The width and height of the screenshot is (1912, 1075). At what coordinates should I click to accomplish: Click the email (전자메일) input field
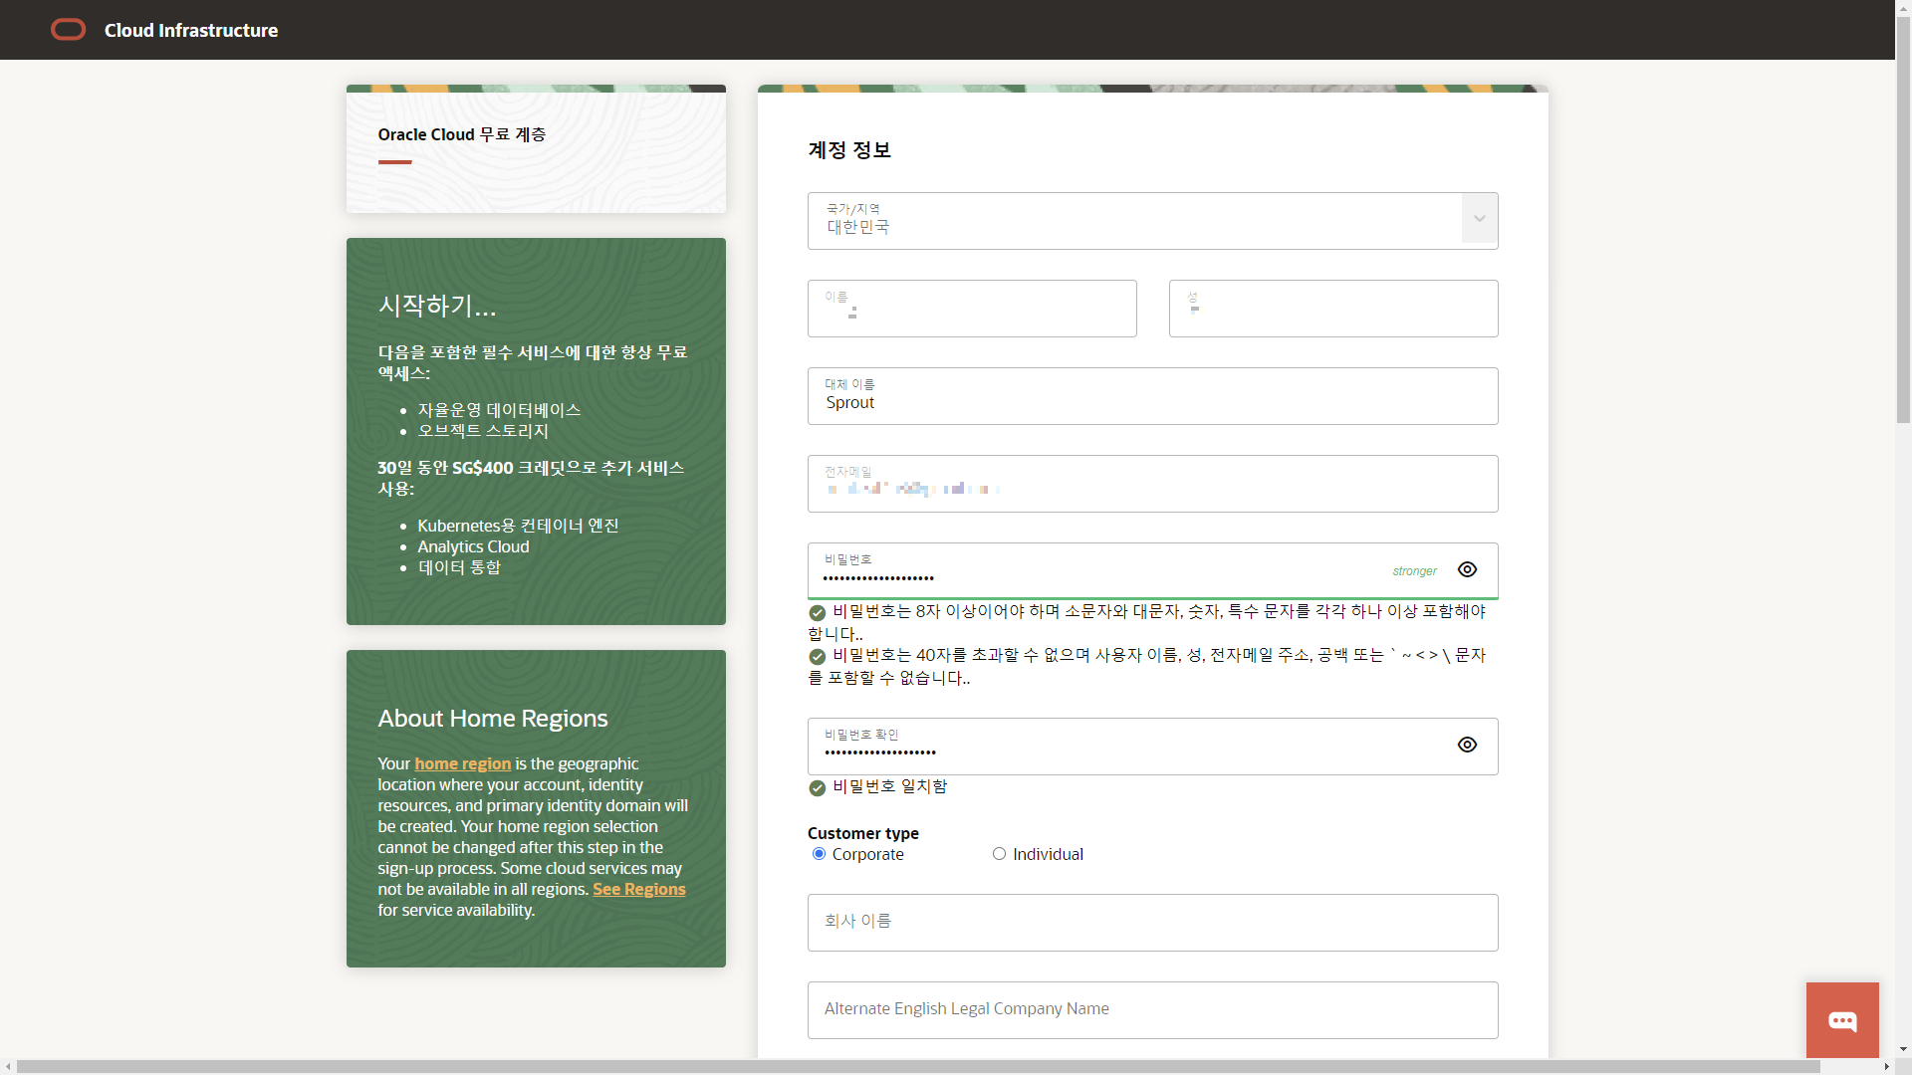(1152, 484)
